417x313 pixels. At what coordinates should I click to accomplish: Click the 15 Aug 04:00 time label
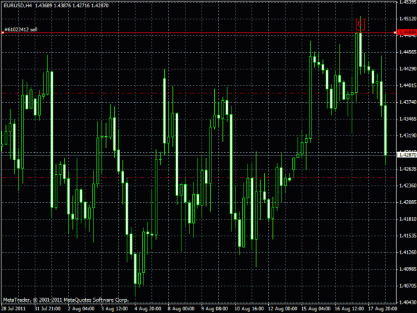316,309
